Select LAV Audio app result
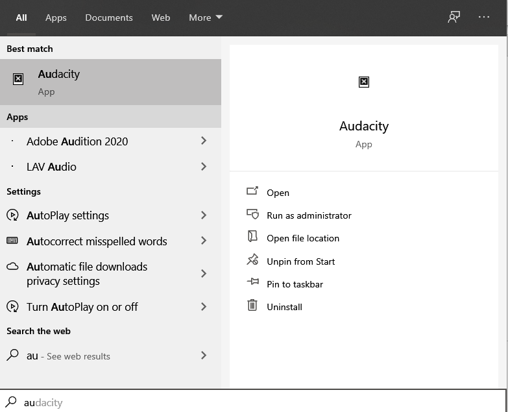Screen dimensions: 508x412 tap(110, 167)
